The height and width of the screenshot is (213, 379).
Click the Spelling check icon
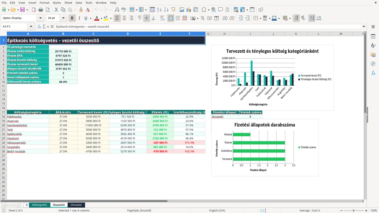pyautogui.click(x=123, y=10)
